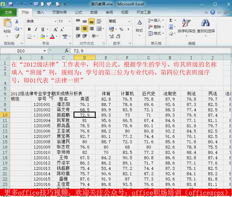The image size is (232, 197).
Task: Click the Percent Style icon
Action: (x=122, y=29)
